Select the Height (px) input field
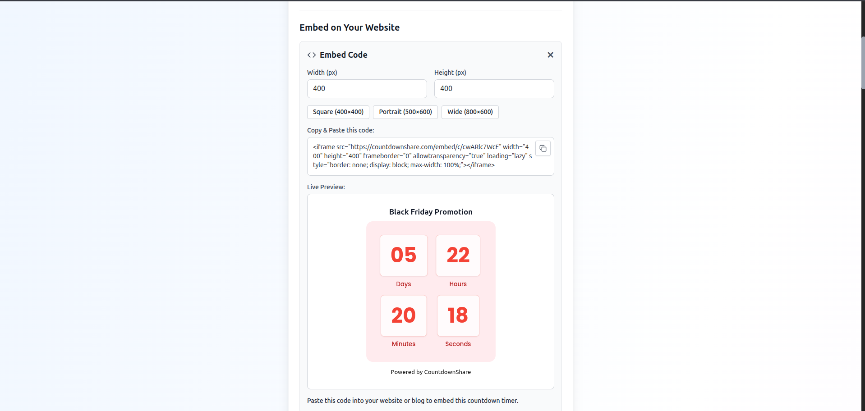Image resolution: width=865 pixels, height=411 pixels. 494,88
